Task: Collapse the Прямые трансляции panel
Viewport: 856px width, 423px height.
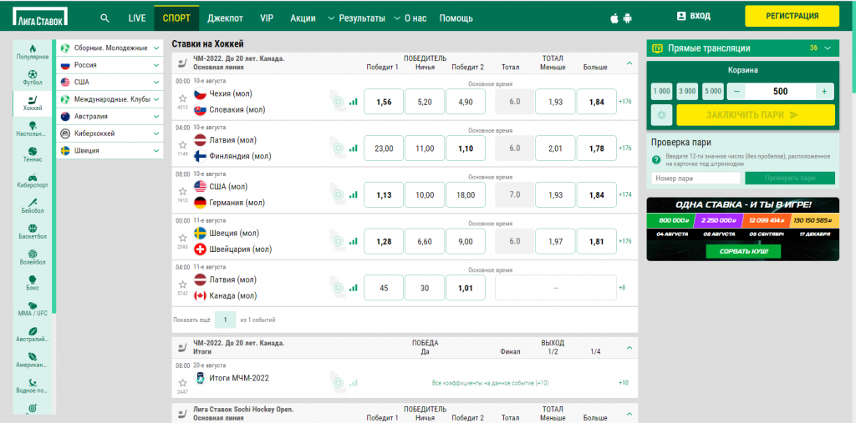Action: click(828, 48)
